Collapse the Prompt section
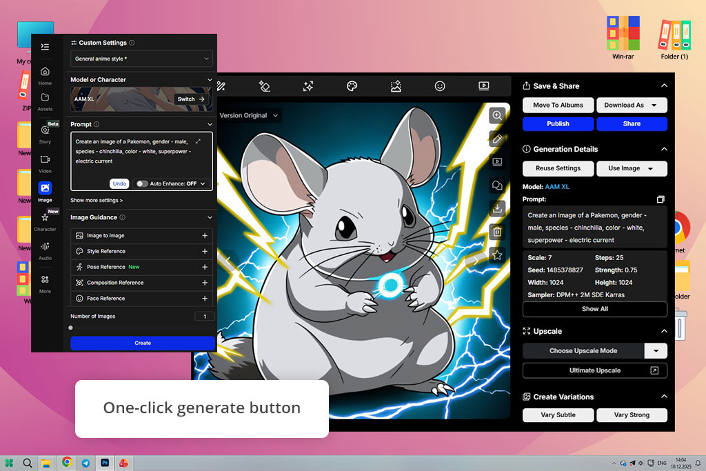Image resolution: width=706 pixels, height=471 pixels. tap(210, 124)
